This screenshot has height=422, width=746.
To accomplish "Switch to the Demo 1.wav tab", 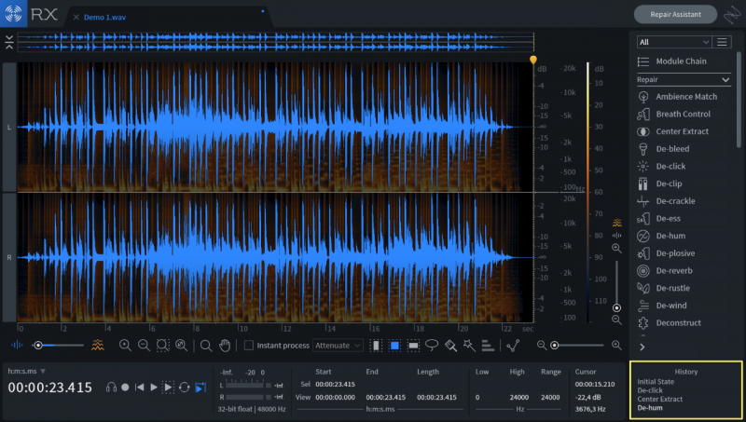I will point(104,17).
